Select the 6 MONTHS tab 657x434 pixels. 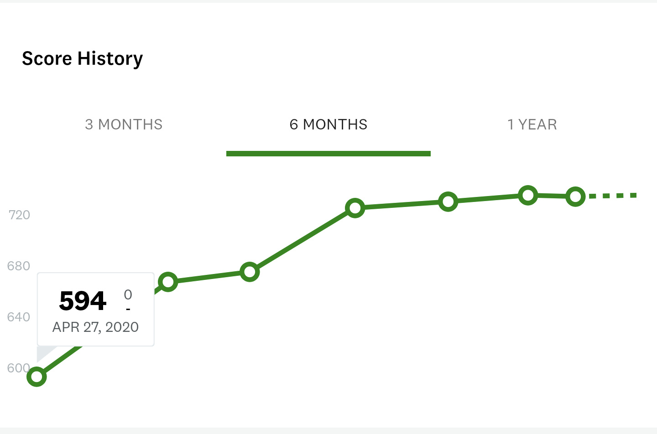328,124
